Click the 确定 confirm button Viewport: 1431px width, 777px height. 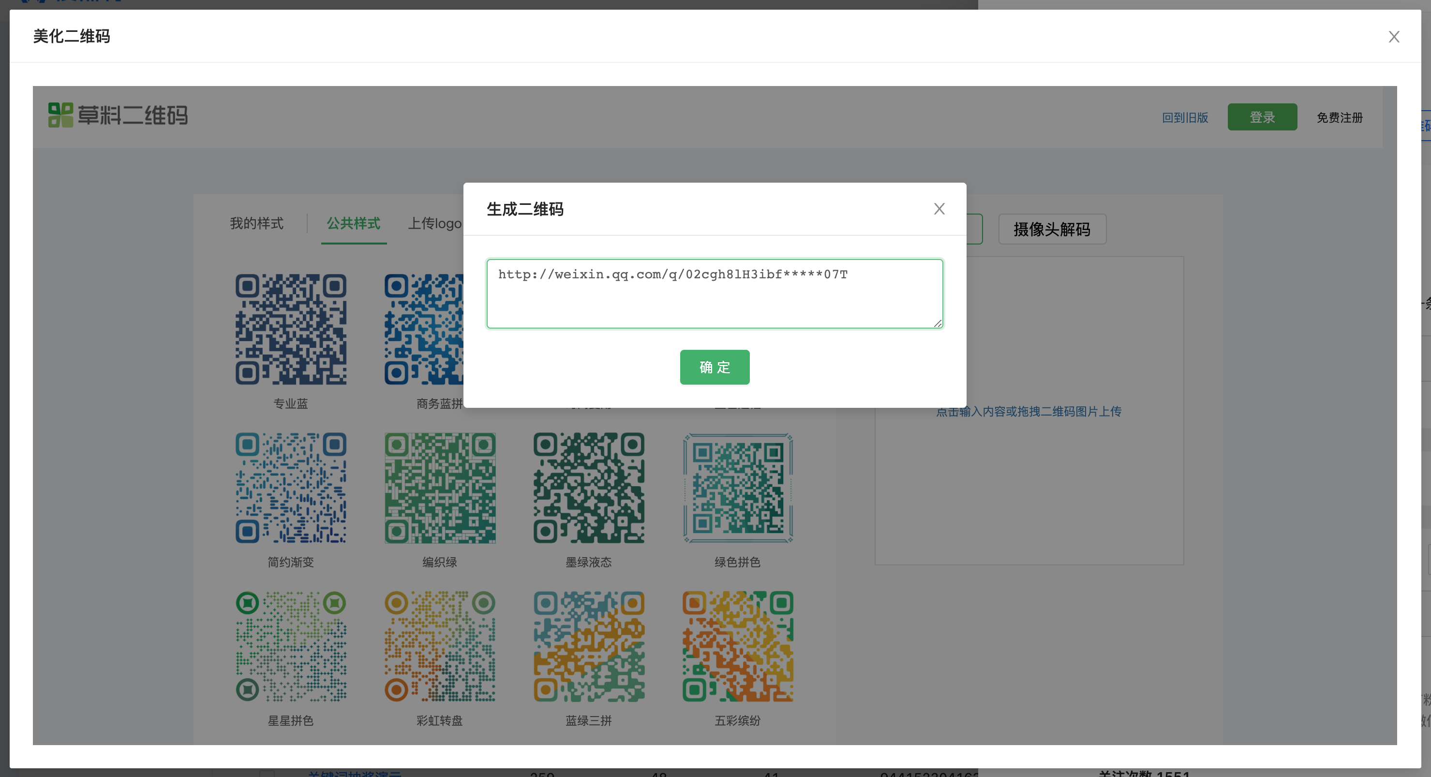coord(715,367)
